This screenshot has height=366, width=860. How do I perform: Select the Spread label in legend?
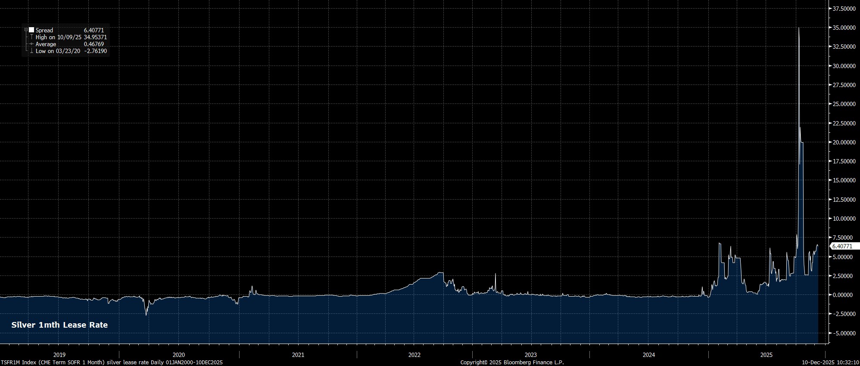coord(44,30)
